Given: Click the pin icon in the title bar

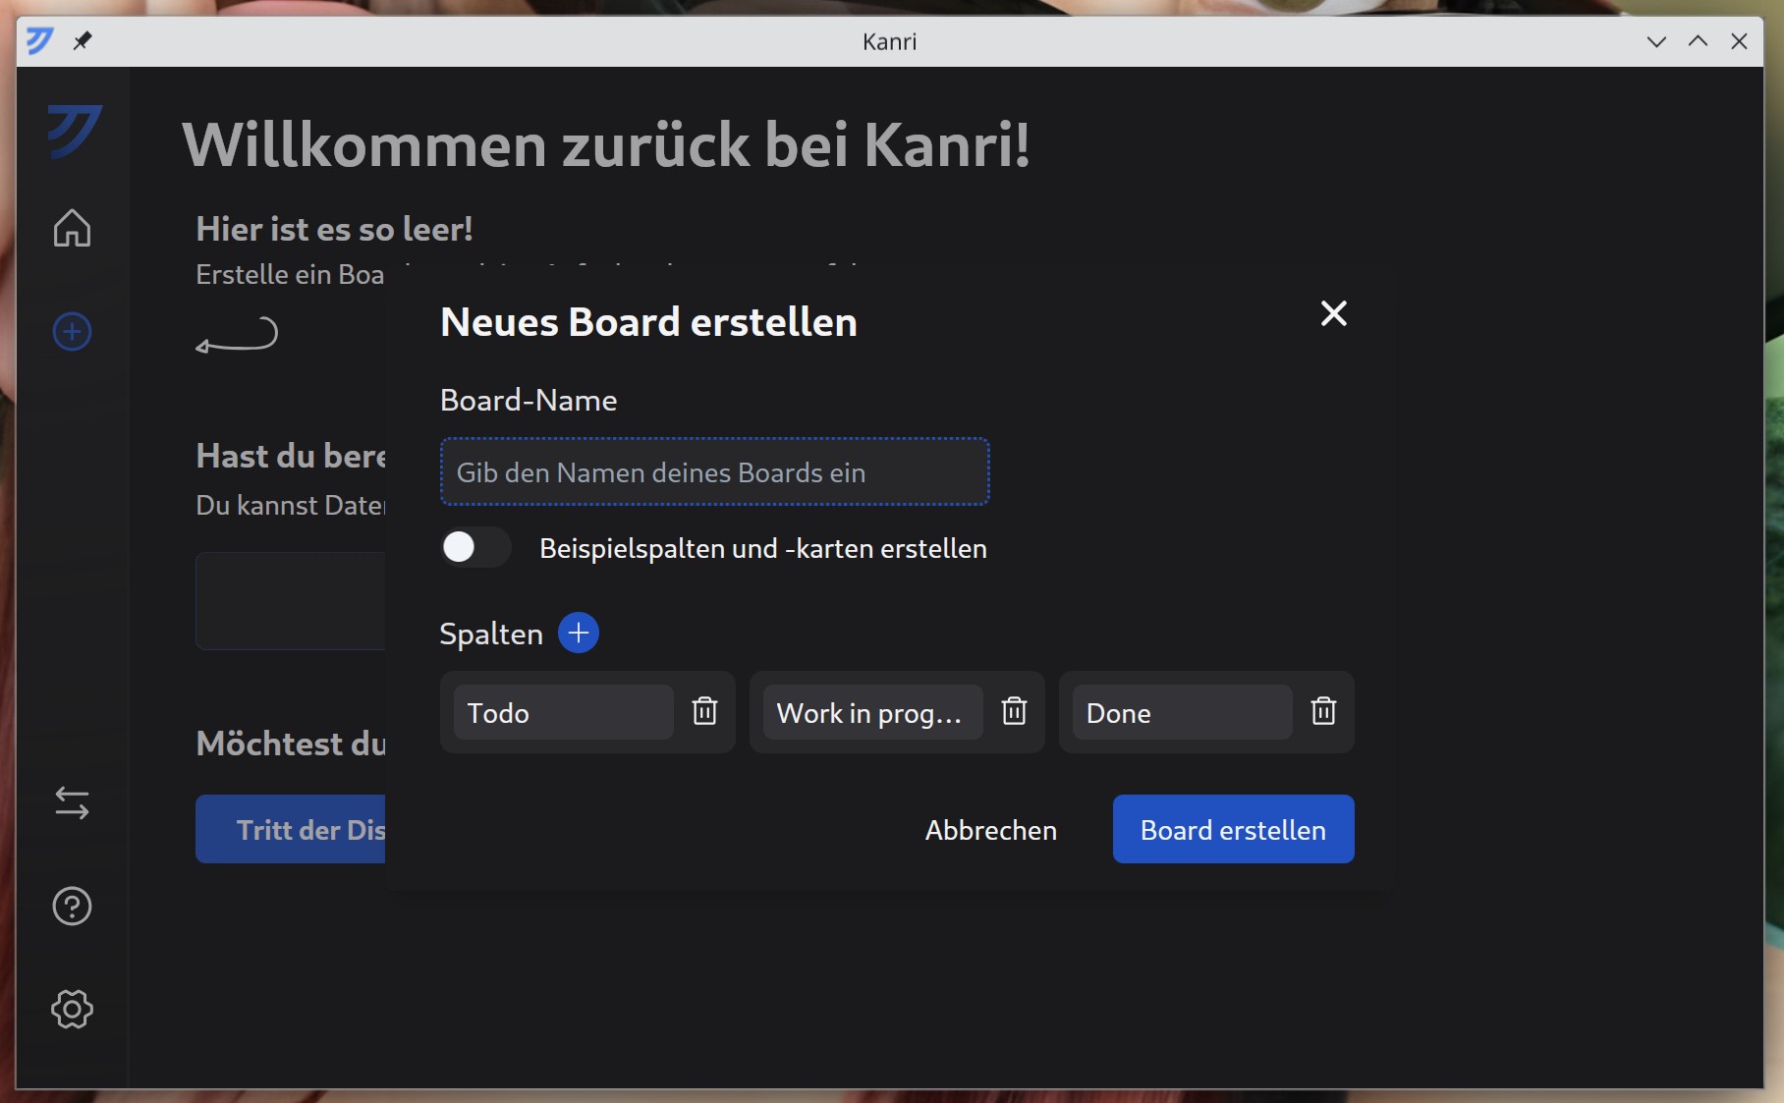Looking at the screenshot, I should point(83,41).
